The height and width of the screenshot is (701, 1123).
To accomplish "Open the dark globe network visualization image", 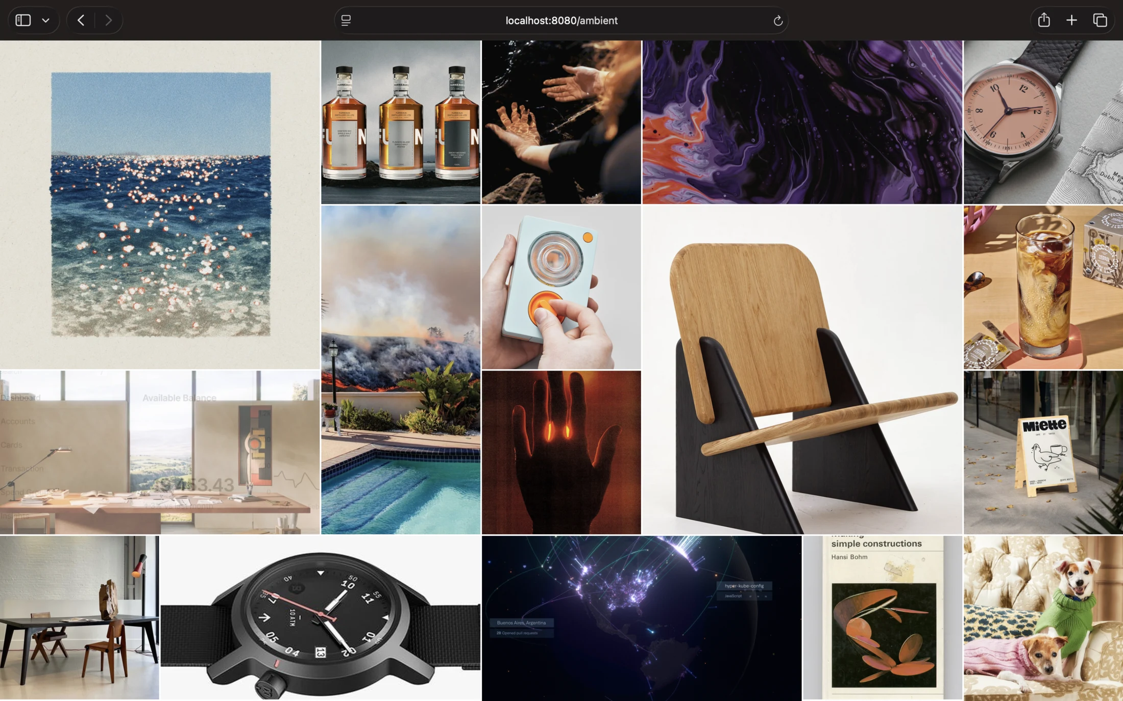I will pos(642,618).
